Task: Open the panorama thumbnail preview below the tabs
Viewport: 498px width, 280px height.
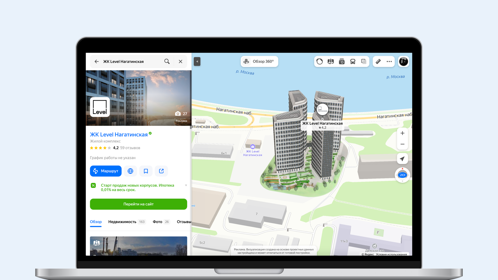Action: (139, 246)
